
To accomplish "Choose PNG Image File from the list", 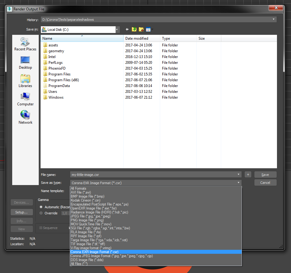I will click(x=87, y=220).
